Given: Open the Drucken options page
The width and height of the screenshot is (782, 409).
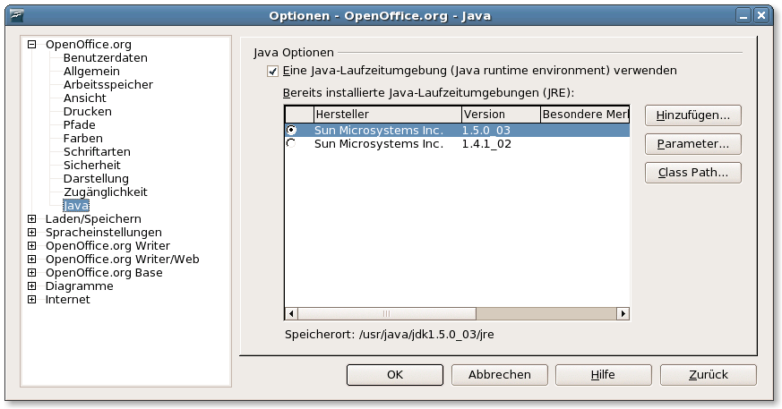Looking at the screenshot, I should [87, 112].
